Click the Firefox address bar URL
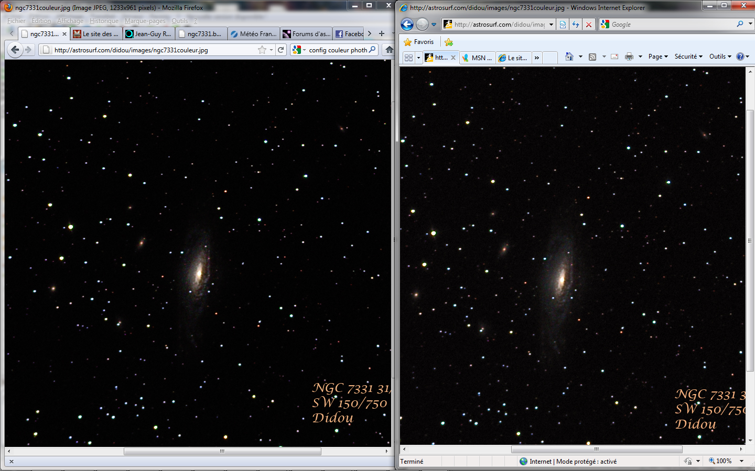This screenshot has height=471, width=755. click(x=131, y=50)
